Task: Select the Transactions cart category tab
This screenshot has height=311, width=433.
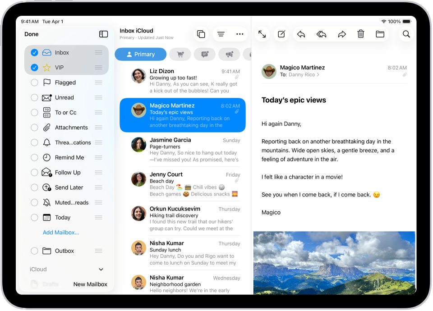Action: [x=180, y=54]
